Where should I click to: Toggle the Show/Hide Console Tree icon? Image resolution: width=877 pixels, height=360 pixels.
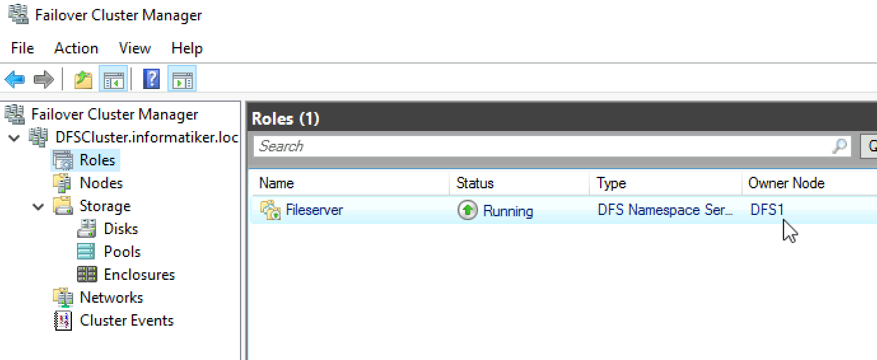(113, 80)
